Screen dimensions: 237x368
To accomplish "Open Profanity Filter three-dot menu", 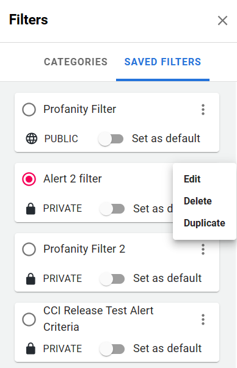I will coord(203,110).
